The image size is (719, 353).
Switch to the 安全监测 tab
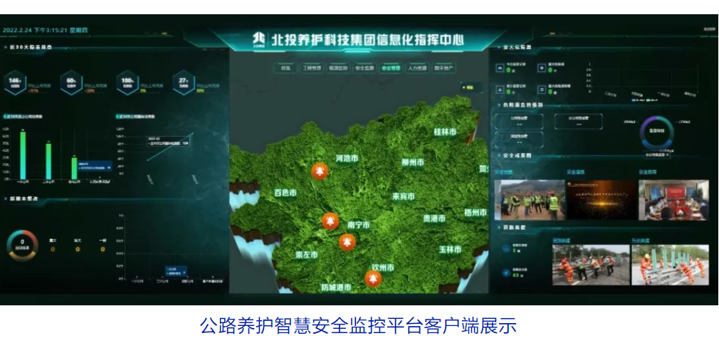(364, 68)
